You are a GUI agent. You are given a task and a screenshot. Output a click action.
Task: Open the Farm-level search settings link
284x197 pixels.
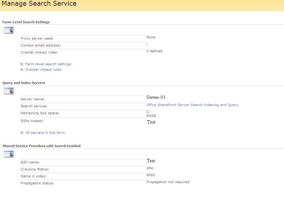[48, 64]
